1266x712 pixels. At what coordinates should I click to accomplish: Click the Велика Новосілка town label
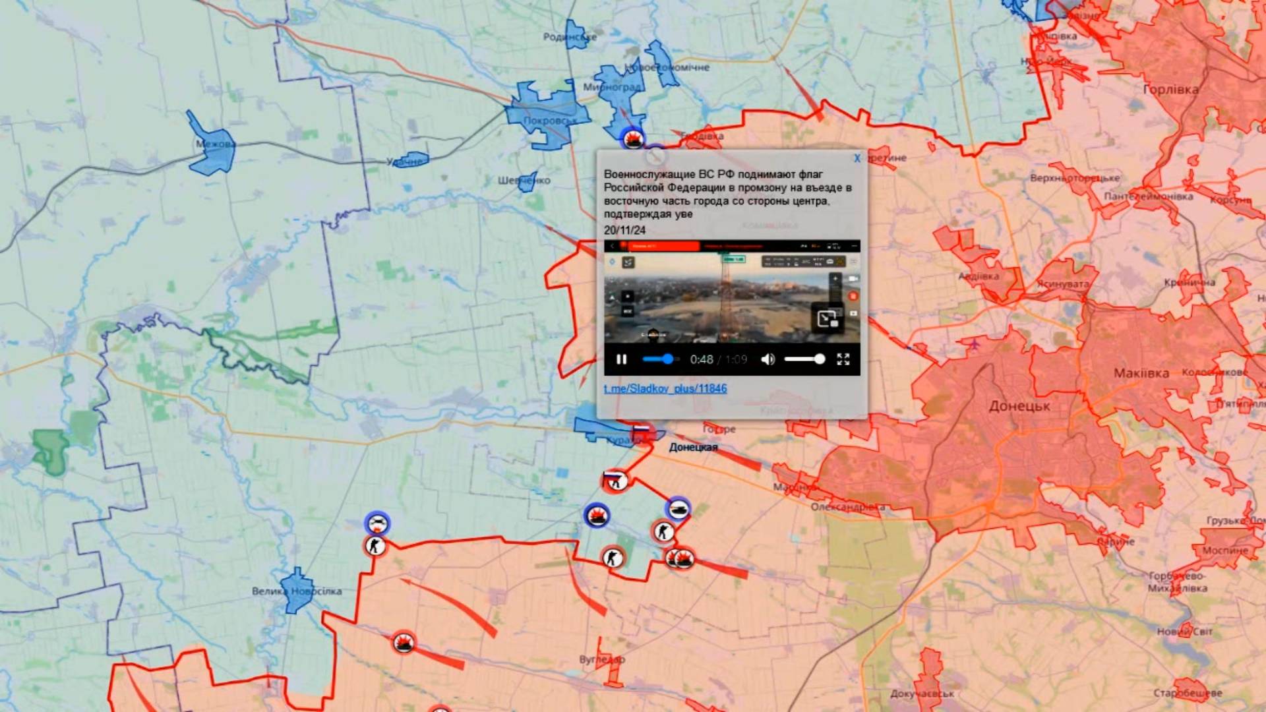[x=297, y=591]
